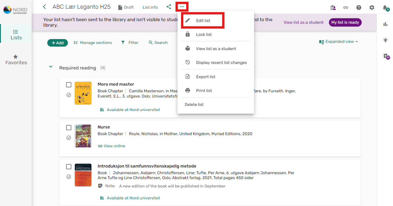
Task: Open the library/institution user icon
Action: [333, 8]
